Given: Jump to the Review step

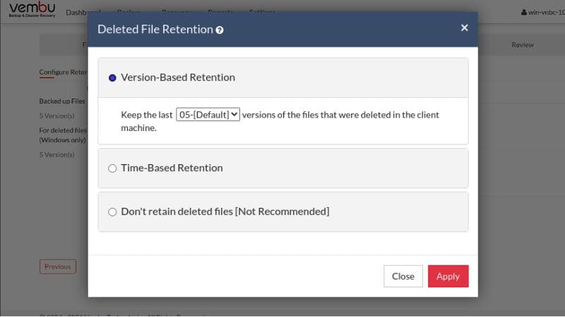Looking at the screenshot, I should [523, 45].
